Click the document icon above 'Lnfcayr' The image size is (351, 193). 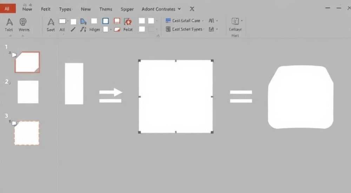tap(235, 21)
